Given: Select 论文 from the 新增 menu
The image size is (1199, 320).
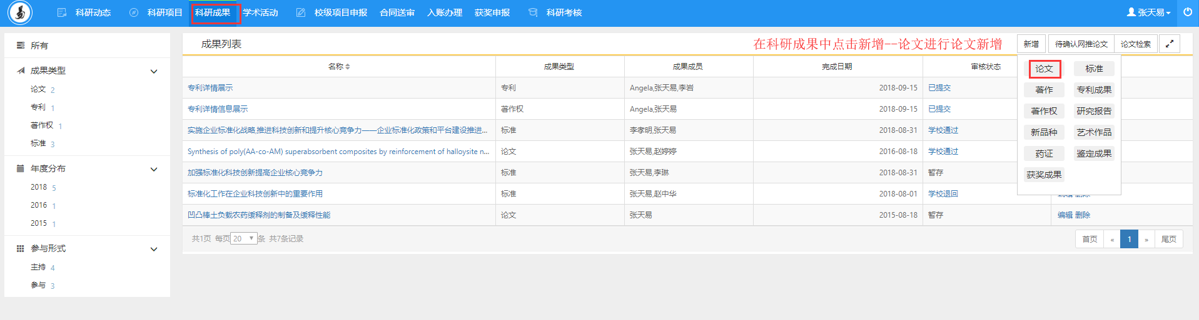Looking at the screenshot, I should click(1044, 69).
